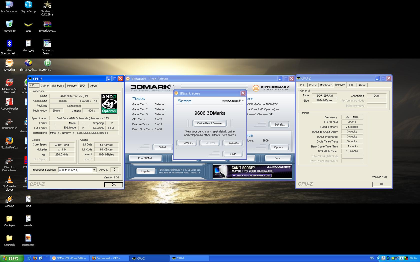The height and width of the screenshot is (262, 420).
Task: Open the Cpumark folder icon
Action: point(9,240)
